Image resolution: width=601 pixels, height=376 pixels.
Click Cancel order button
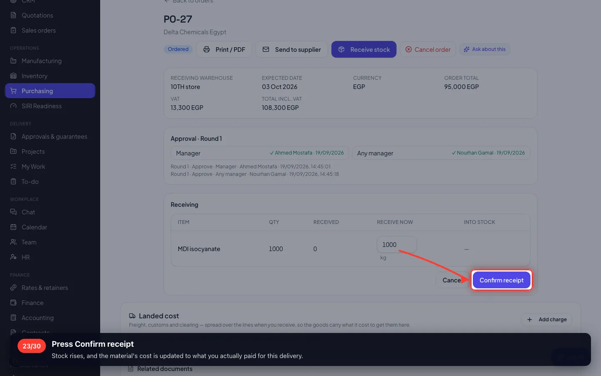(x=428, y=50)
